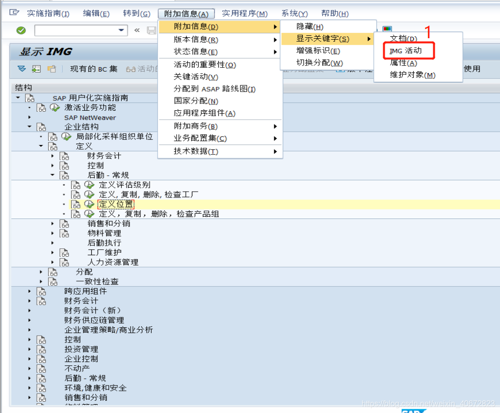The height and width of the screenshot is (413, 500).
Task: Click the 现有的 BC 集 button
Action: [94, 69]
